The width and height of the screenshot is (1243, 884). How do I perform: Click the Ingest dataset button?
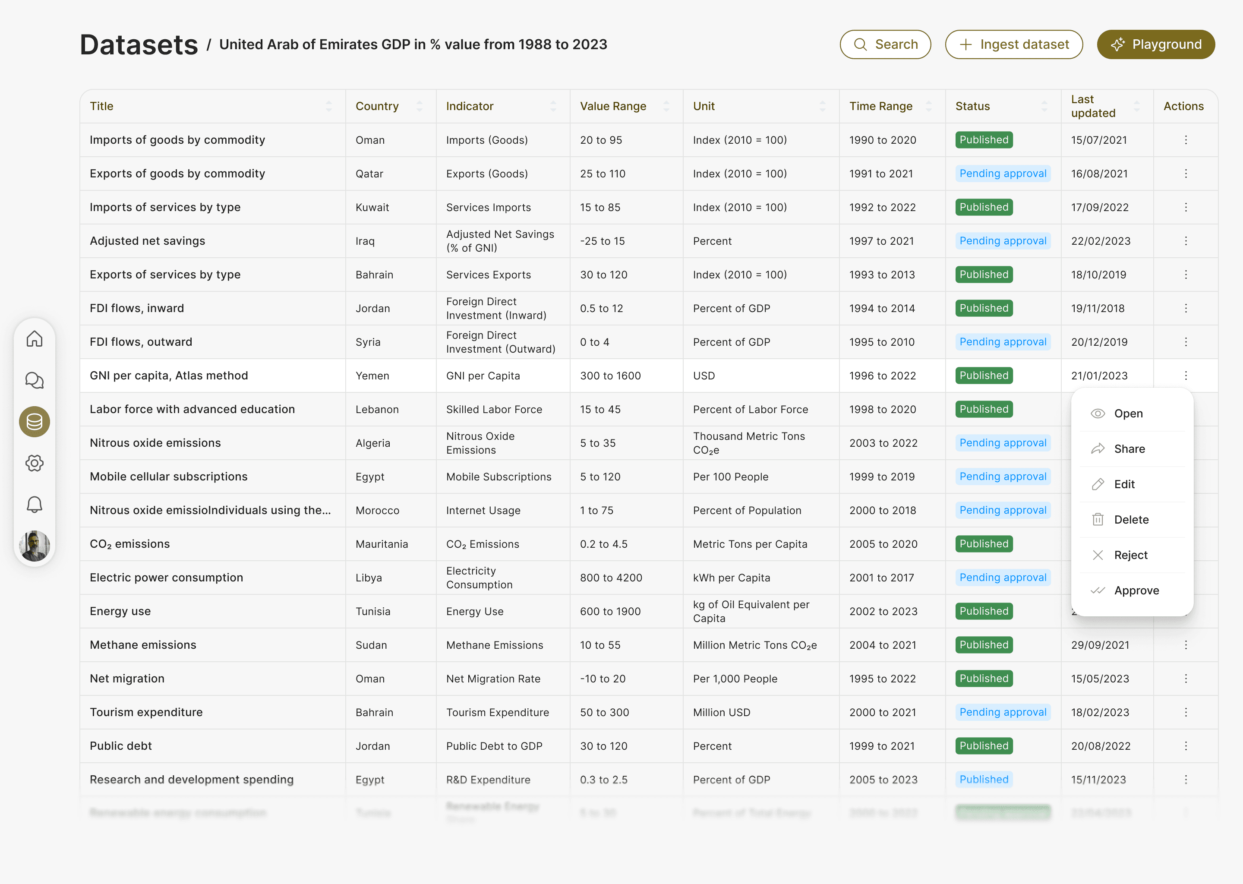click(x=1013, y=44)
